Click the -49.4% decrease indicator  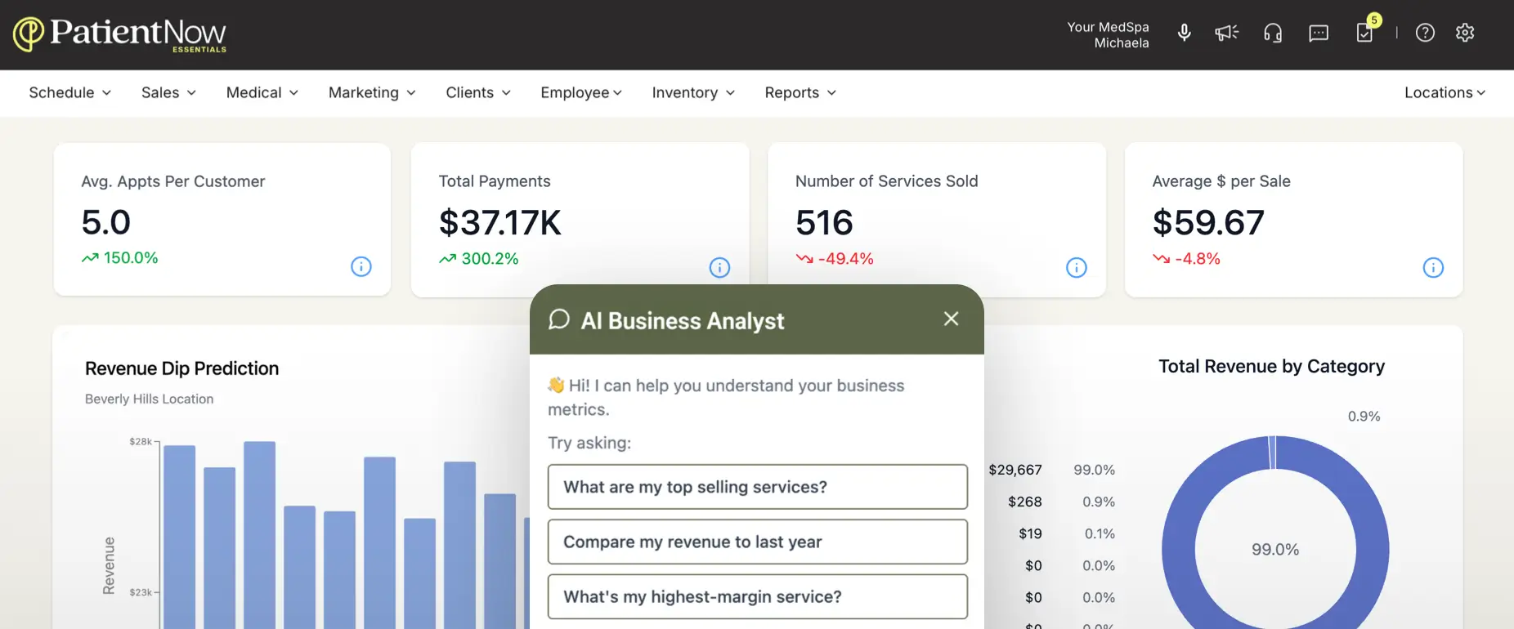point(835,259)
